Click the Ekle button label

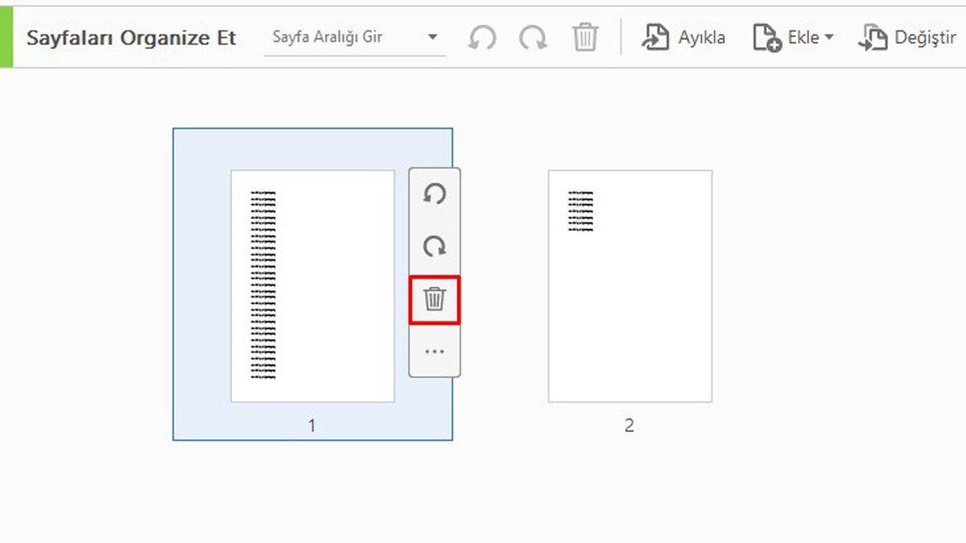click(x=804, y=36)
